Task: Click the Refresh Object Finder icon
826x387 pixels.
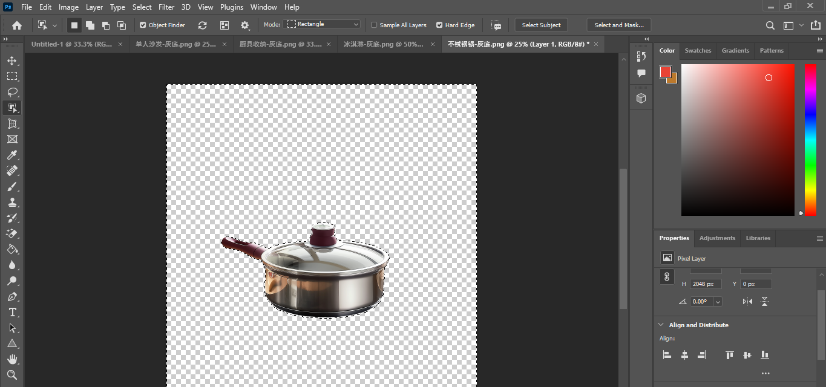Action: [203, 25]
